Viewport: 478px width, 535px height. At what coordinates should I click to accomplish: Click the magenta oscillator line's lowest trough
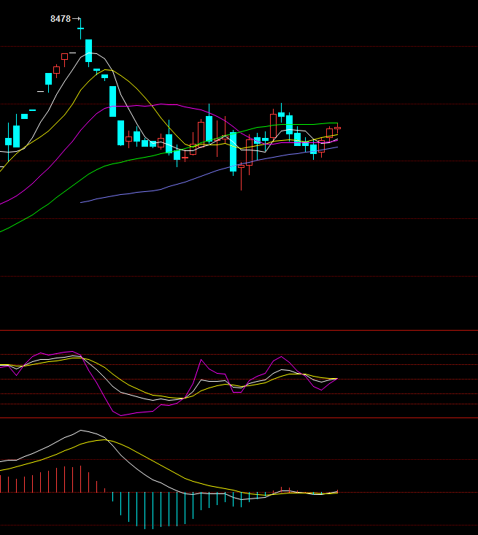pyautogui.click(x=121, y=415)
